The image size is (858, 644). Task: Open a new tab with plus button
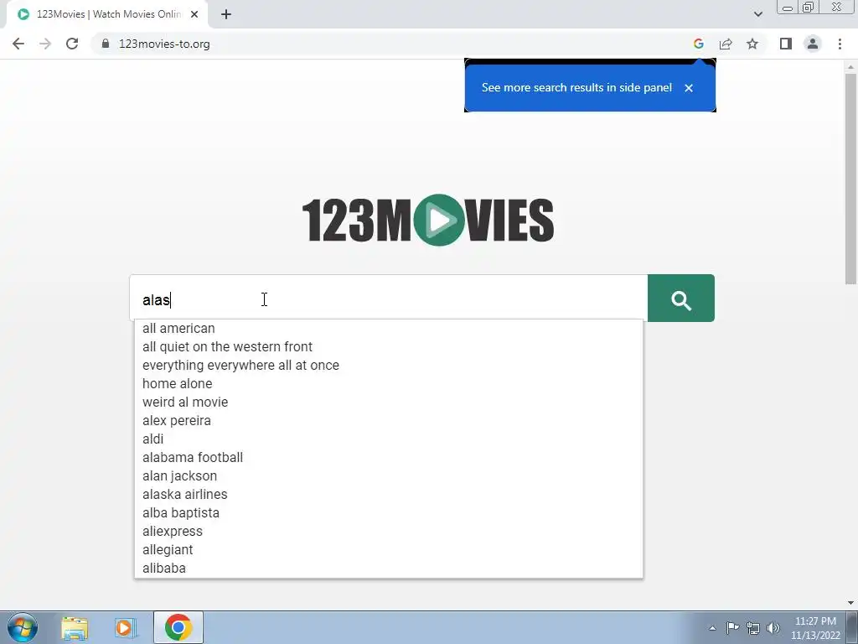pos(226,14)
